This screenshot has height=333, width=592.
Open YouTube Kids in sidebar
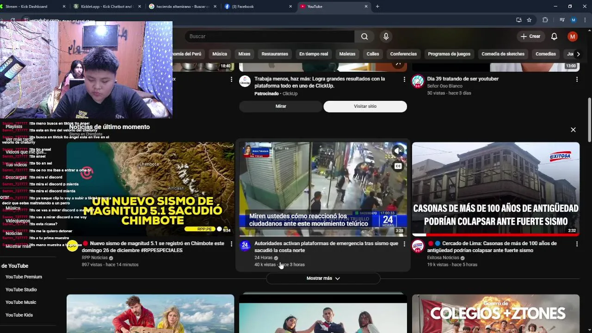19,315
